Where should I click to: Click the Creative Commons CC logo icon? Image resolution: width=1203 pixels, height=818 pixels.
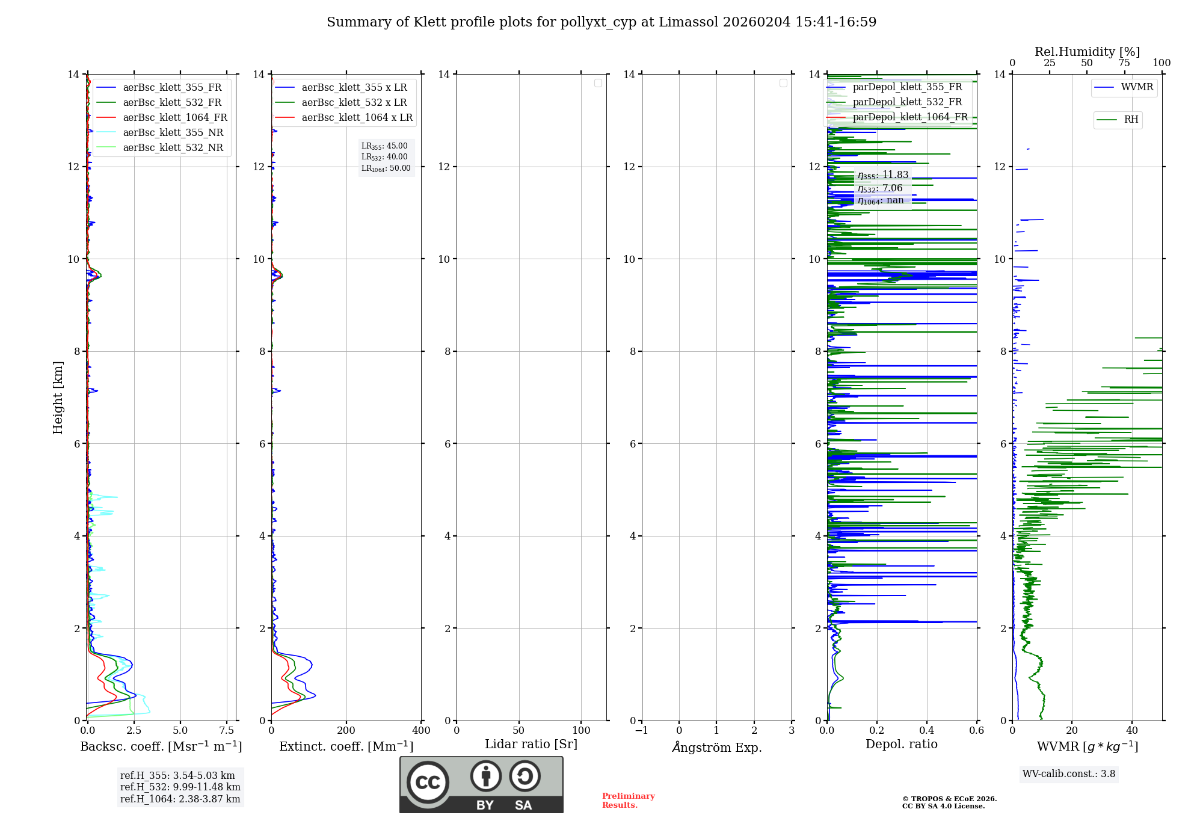coord(428,783)
